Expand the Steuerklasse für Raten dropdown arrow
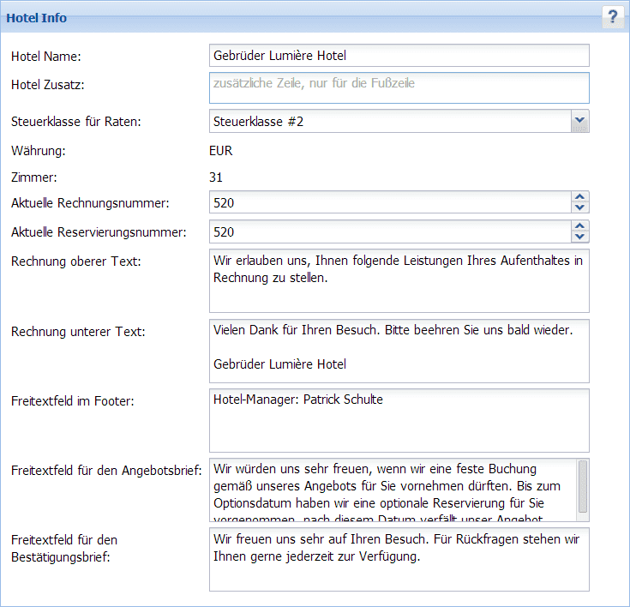 [x=580, y=122]
